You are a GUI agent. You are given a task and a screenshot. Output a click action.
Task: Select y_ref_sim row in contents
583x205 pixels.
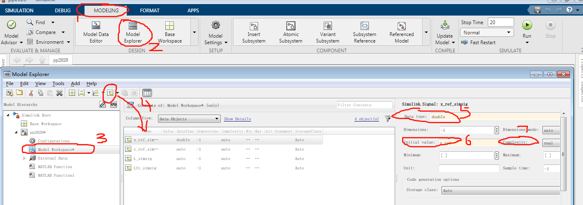click(x=223, y=149)
